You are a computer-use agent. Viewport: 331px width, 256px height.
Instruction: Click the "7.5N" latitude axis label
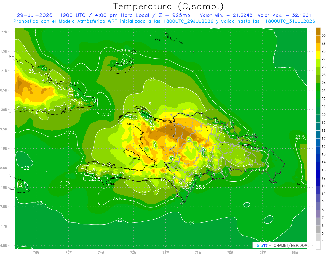pyautogui.click(x=4, y=207)
